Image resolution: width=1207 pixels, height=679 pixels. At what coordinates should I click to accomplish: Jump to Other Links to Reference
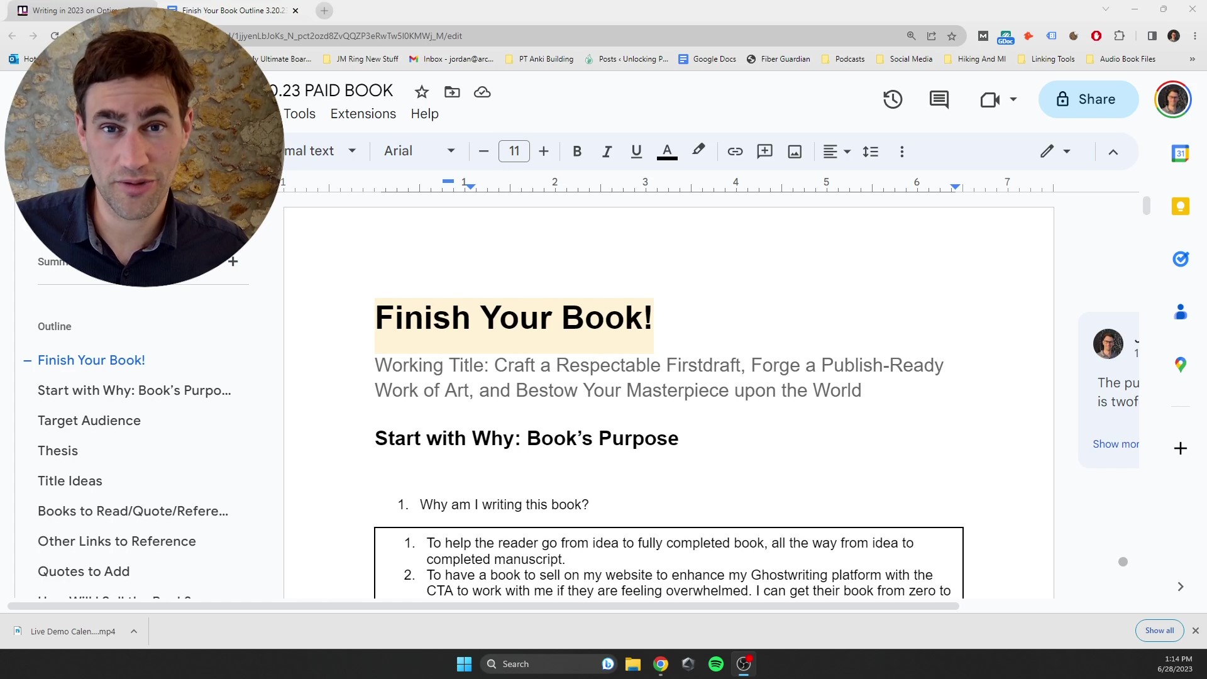pyautogui.click(x=116, y=541)
